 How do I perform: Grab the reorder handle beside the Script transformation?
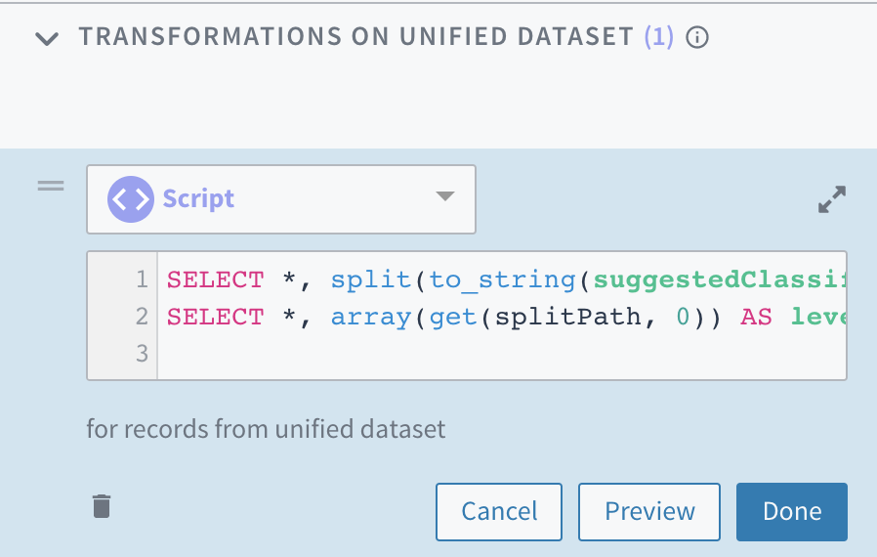coord(51,186)
